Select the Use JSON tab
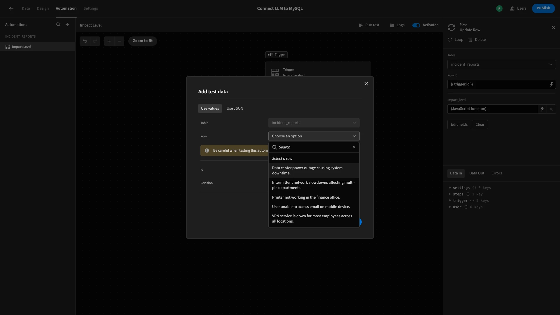This screenshot has width=560, height=315. click(x=235, y=108)
